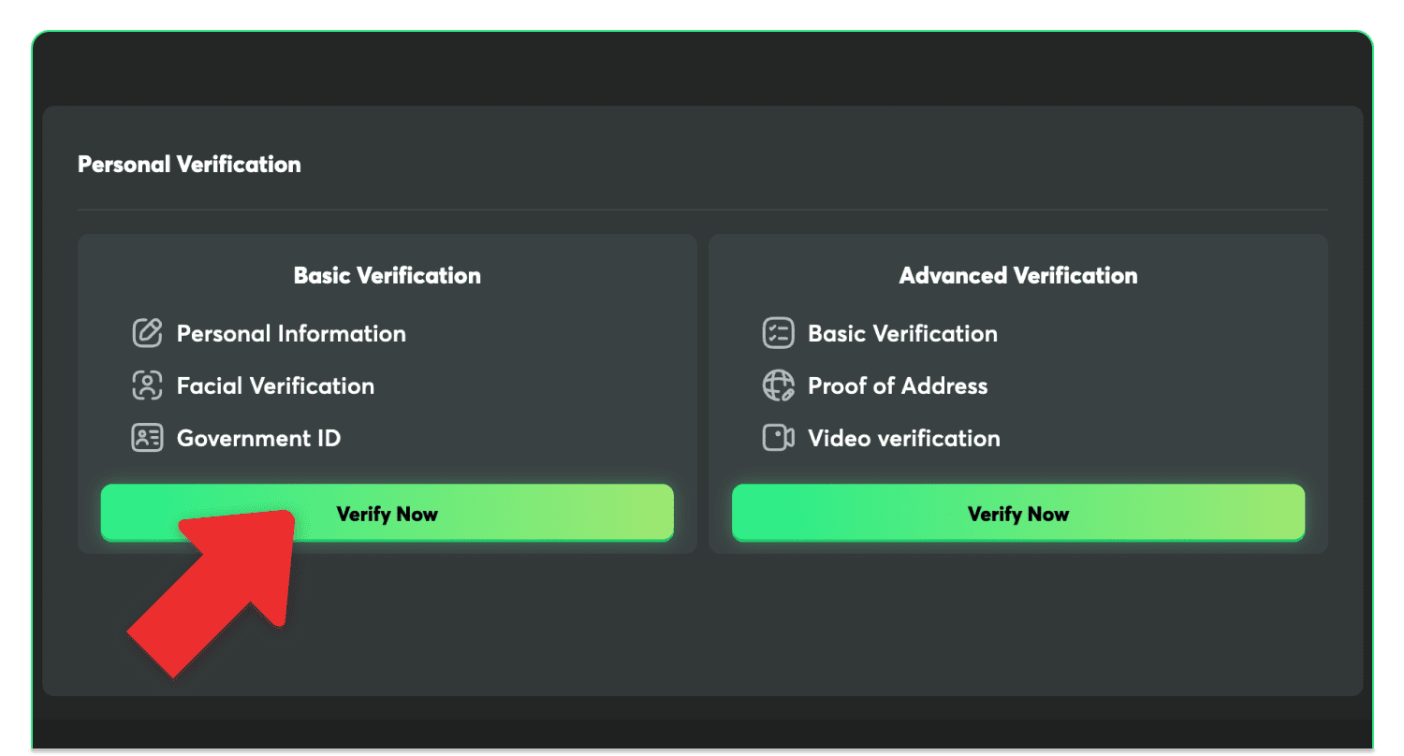Choose the Proof of Address text label
The width and height of the screenshot is (1404, 756).
point(898,386)
